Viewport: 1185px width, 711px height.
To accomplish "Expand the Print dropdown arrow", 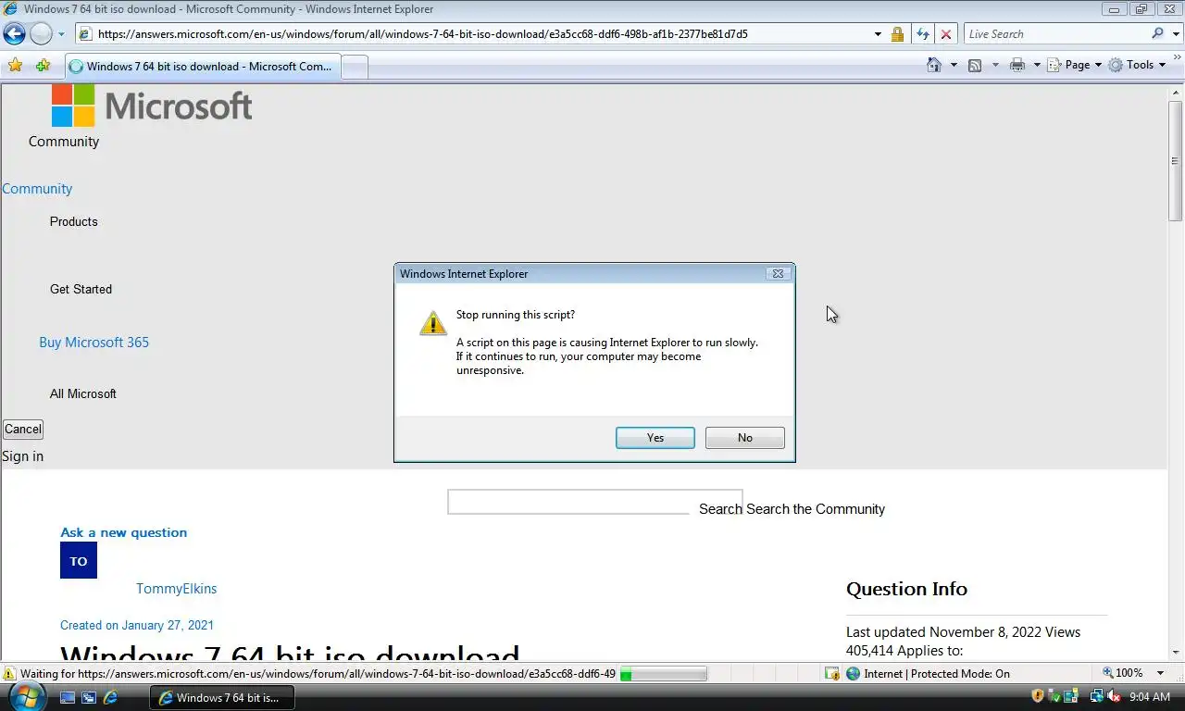I will tap(1037, 65).
